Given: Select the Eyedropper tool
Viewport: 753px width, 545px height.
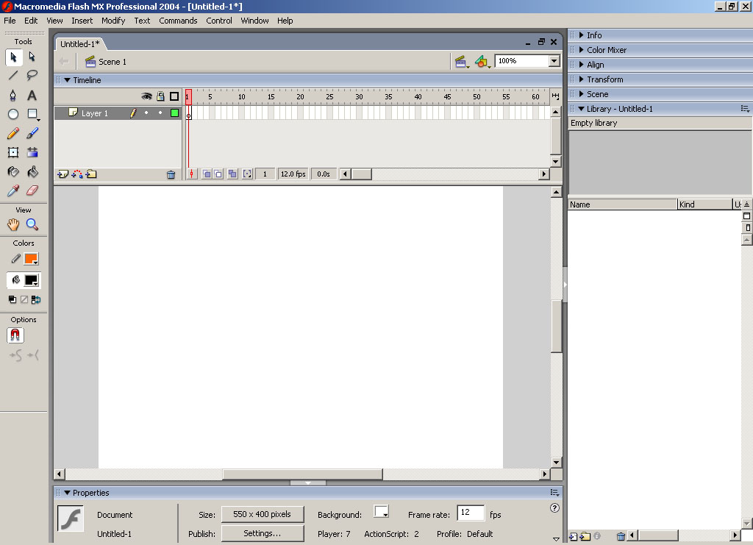Looking at the screenshot, I should [13, 190].
